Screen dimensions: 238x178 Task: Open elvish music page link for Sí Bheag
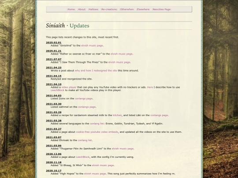tap(103, 165)
